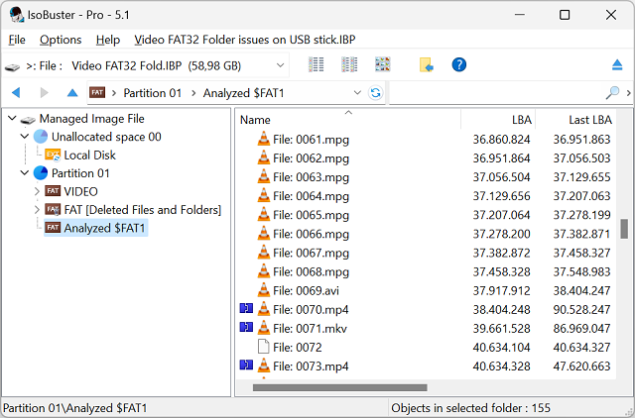Image resolution: width=635 pixels, height=418 pixels.
Task: Click the fragmented marker beside 0071.mkv
Action: 246,327
